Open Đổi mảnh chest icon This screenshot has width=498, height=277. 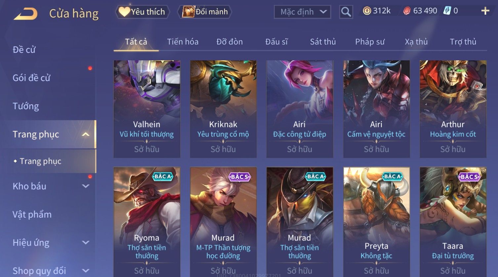click(205, 12)
